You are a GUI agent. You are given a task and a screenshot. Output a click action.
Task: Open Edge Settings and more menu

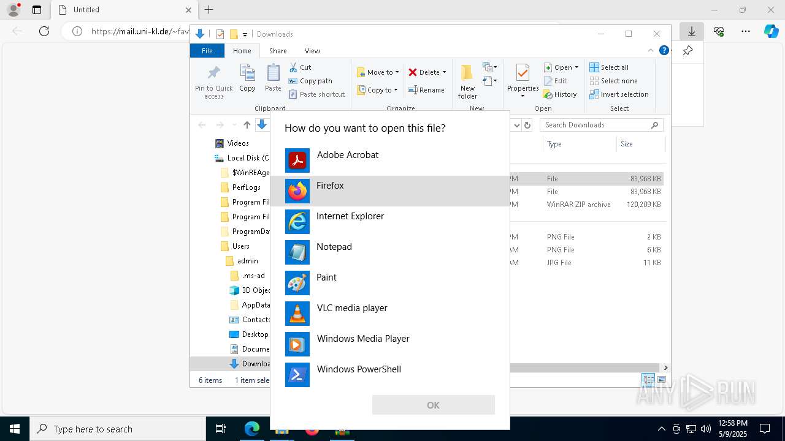click(746, 31)
